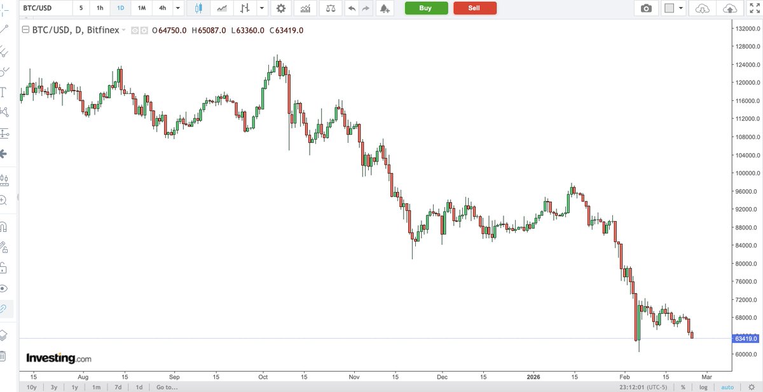Open the indicators panel
The width and height of the screenshot is (763, 392).
point(306,8)
